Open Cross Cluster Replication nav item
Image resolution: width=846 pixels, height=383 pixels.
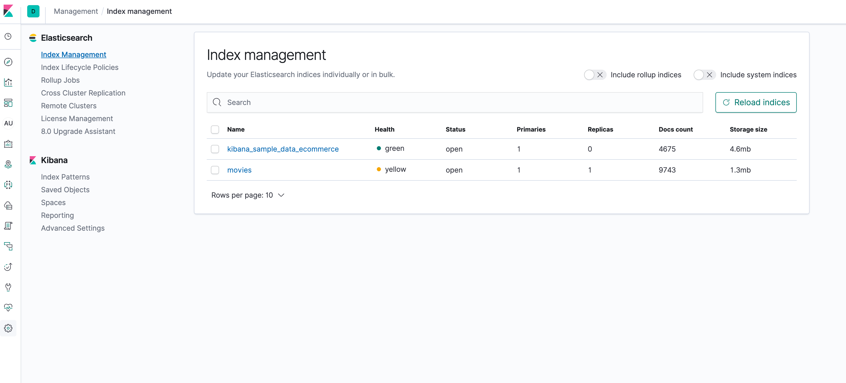(x=83, y=93)
